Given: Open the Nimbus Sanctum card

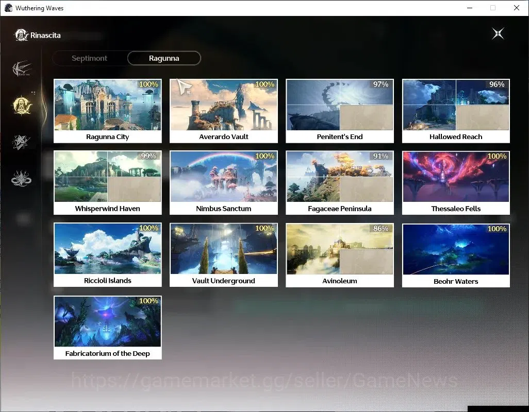Looking at the screenshot, I should coord(224,183).
